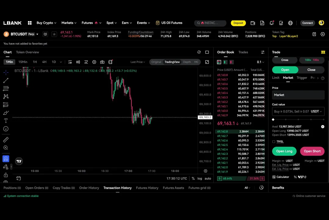Viewport: 329px width, 220px height.
Task: Toggle auto scale on chart
Action: point(208,178)
